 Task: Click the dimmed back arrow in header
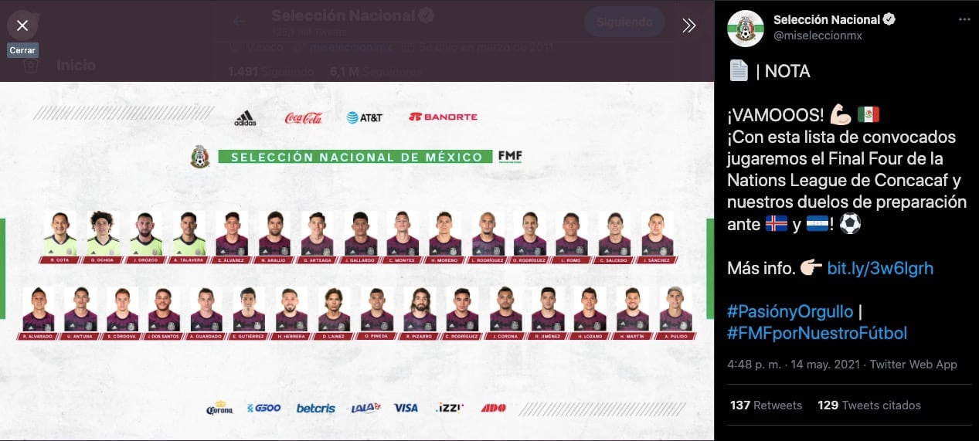tap(239, 22)
